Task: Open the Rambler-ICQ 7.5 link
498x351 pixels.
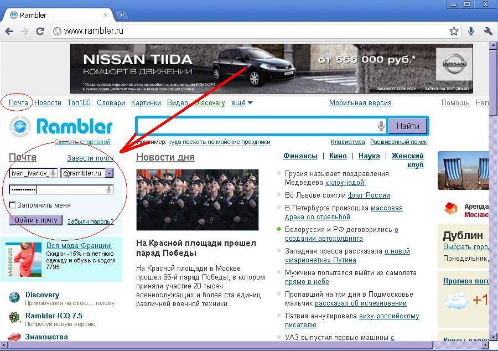Action: coord(54,316)
